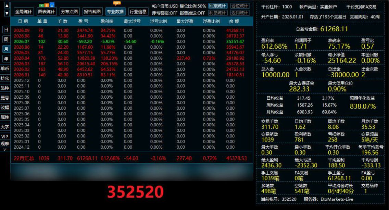Expand sidebar with bottom chevron
389x210 pixels.
tap(5, 149)
